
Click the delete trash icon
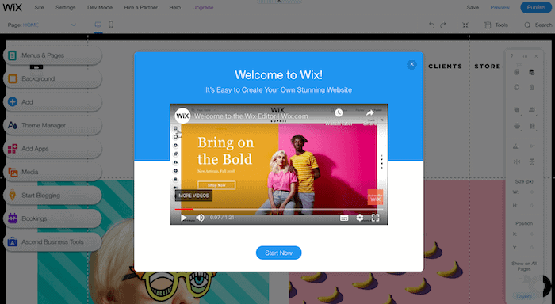click(x=532, y=87)
